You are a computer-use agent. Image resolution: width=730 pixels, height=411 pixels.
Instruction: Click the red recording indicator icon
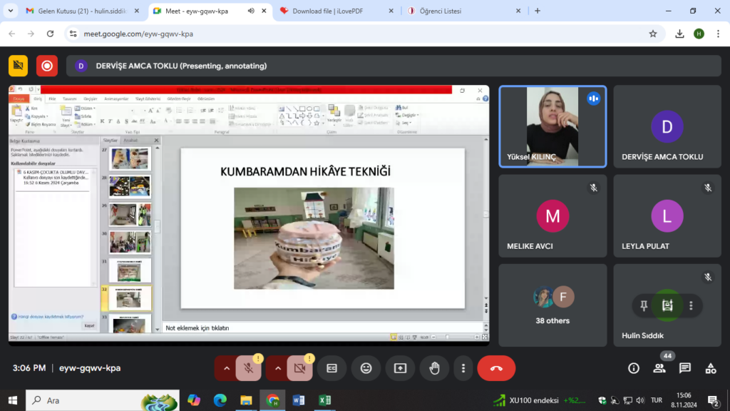click(47, 66)
